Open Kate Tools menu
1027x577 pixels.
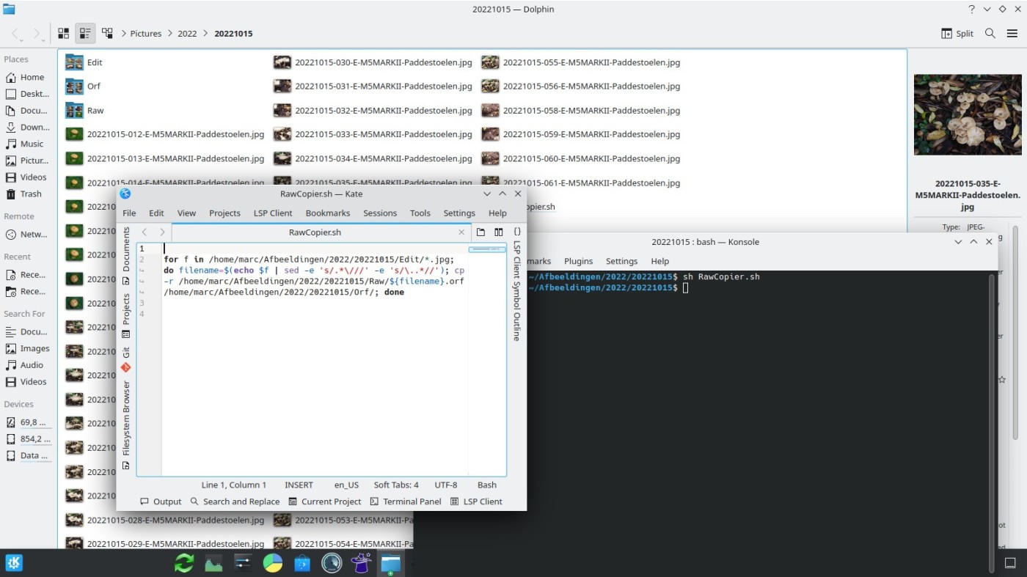point(420,213)
